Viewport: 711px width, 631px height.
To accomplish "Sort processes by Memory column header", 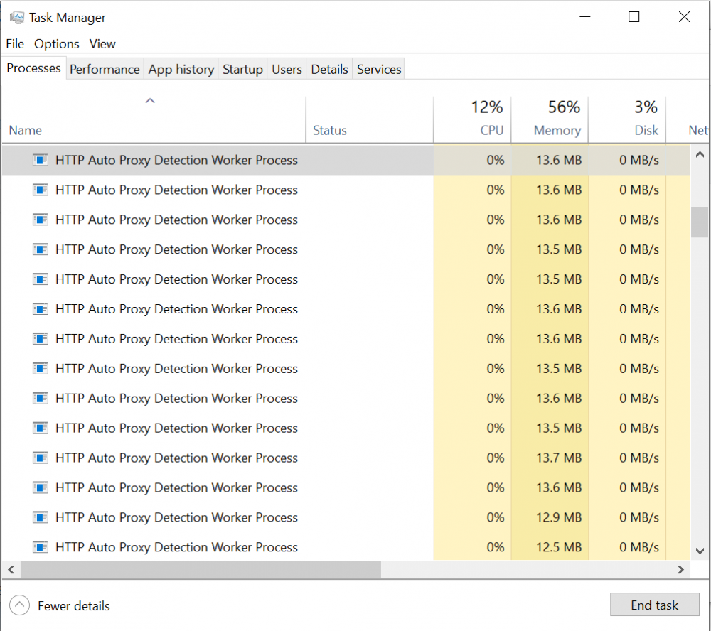I will coord(557,131).
